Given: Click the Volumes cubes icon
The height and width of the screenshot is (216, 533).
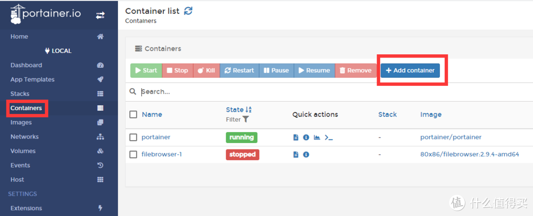Looking at the screenshot, I should [100, 151].
